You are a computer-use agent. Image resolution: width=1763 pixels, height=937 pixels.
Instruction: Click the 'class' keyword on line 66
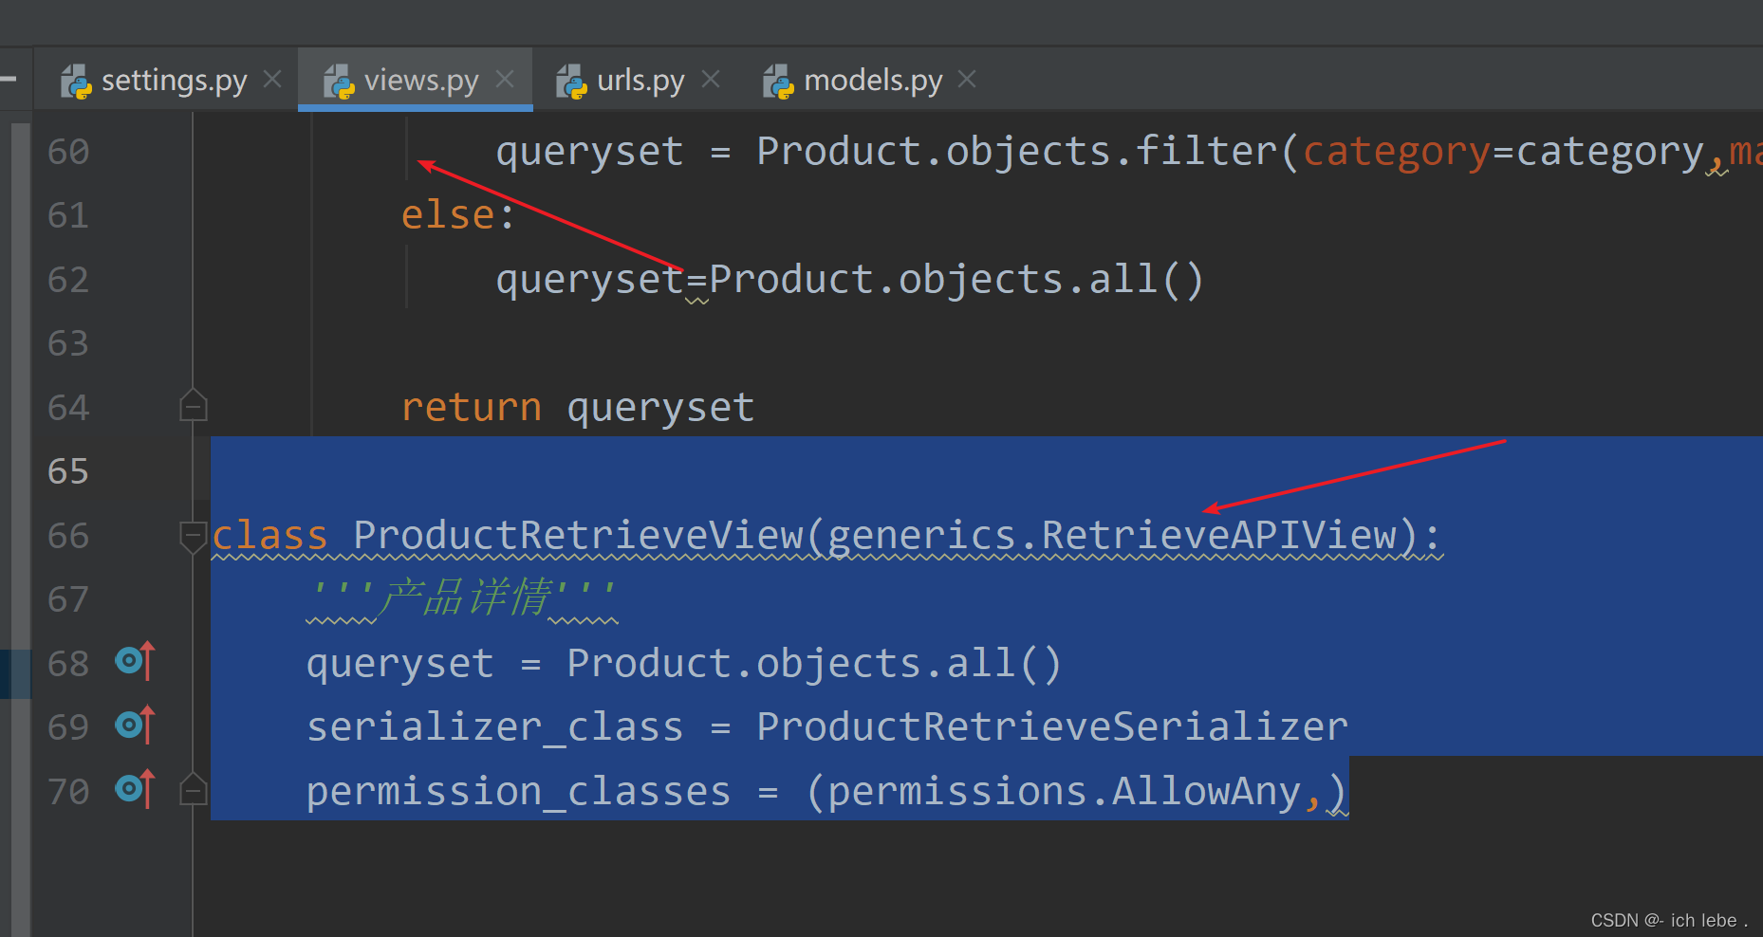[x=269, y=536]
